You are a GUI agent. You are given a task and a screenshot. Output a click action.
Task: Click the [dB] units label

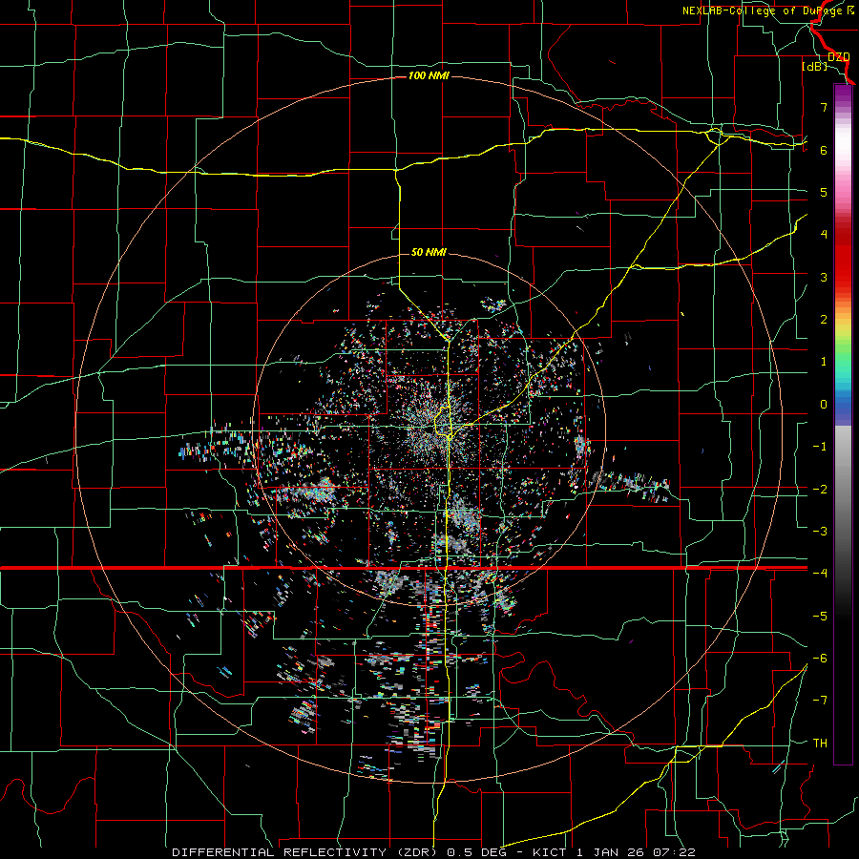(815, 66)
